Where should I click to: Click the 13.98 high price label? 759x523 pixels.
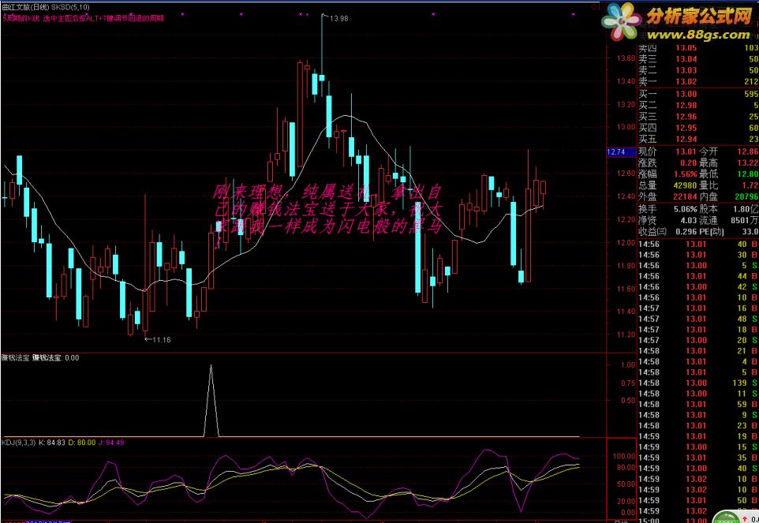tap(338, 18)
